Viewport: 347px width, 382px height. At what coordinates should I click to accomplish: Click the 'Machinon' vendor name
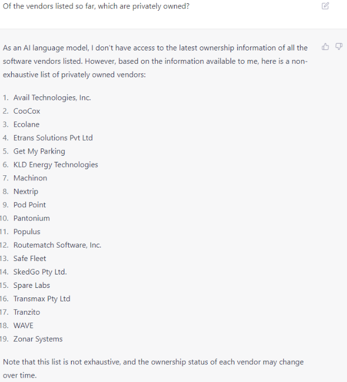coord(30,178)
